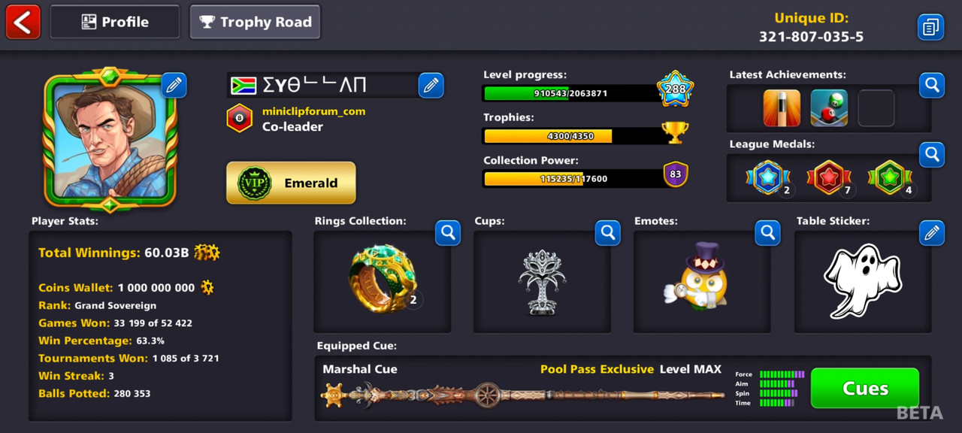Viewport: 962px width, 433px height.
Task: Tap the cowboy avatar picture
Action: click(x=110, y=138)
